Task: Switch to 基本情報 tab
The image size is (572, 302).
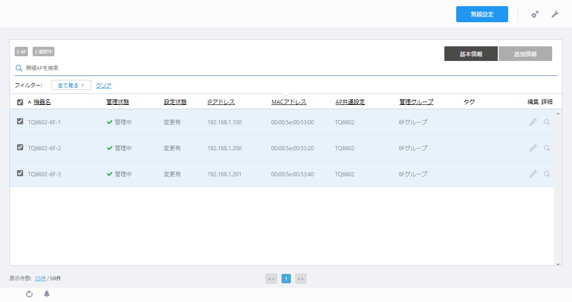Action: click(x=471, y=54)
